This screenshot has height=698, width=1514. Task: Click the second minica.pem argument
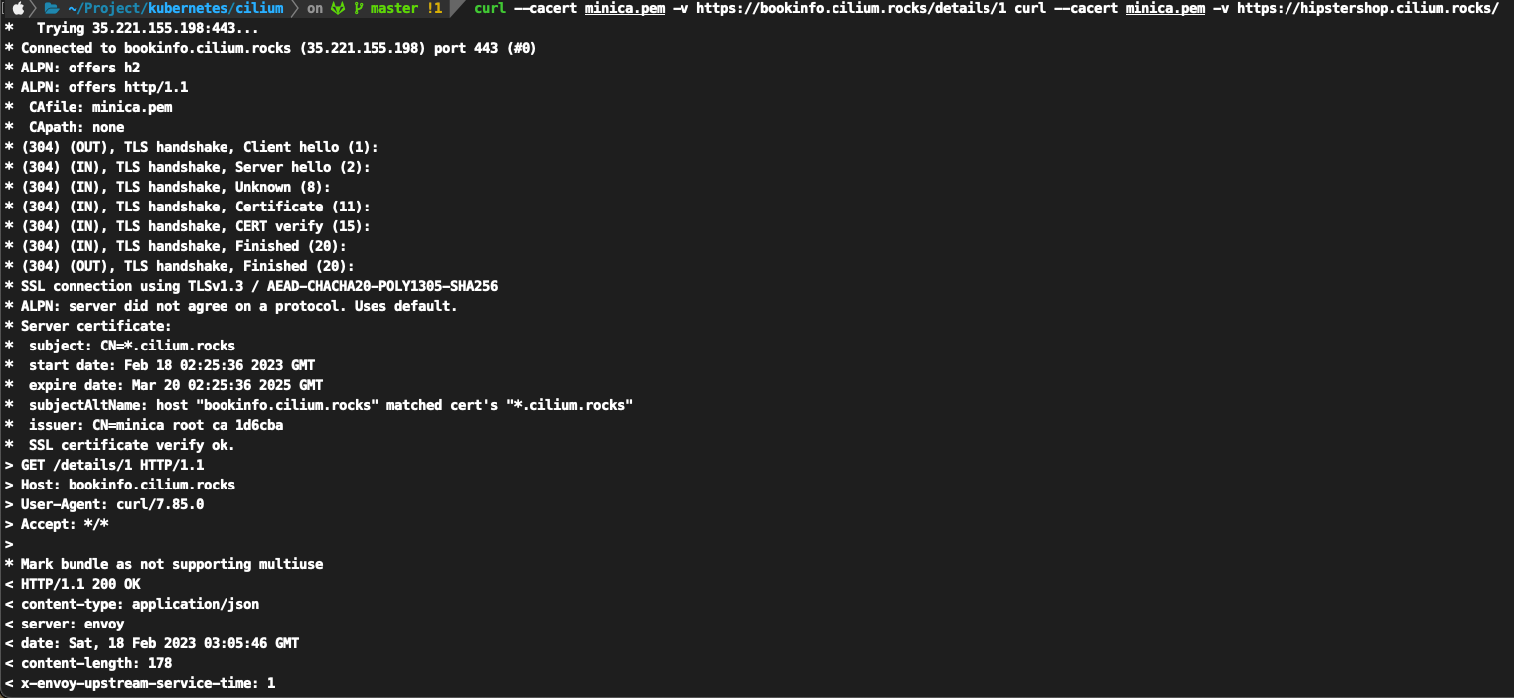coord(1165,8)
